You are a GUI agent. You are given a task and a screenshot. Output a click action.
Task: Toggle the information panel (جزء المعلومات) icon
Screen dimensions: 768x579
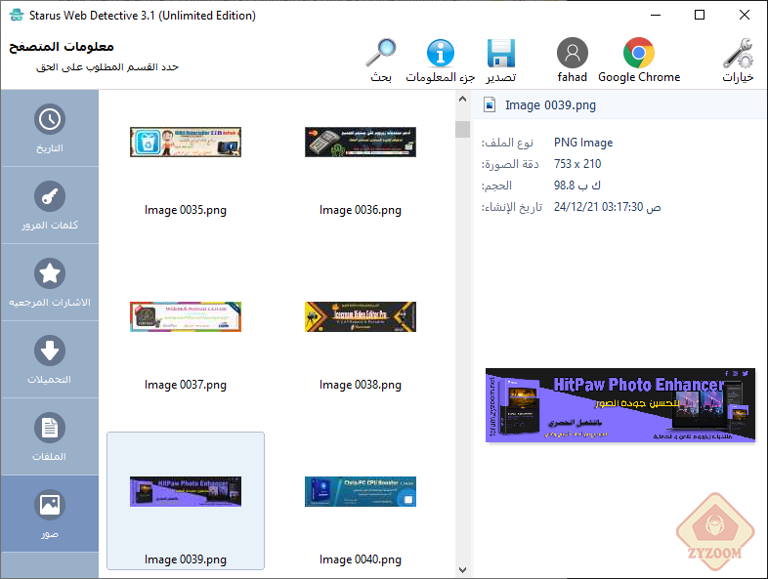[441, 53]
